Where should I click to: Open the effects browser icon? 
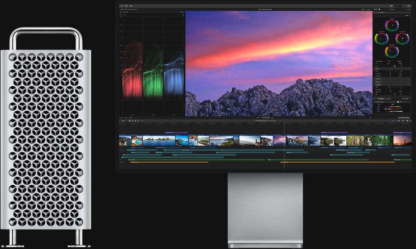pyautogui.click(x=407, y=120)
